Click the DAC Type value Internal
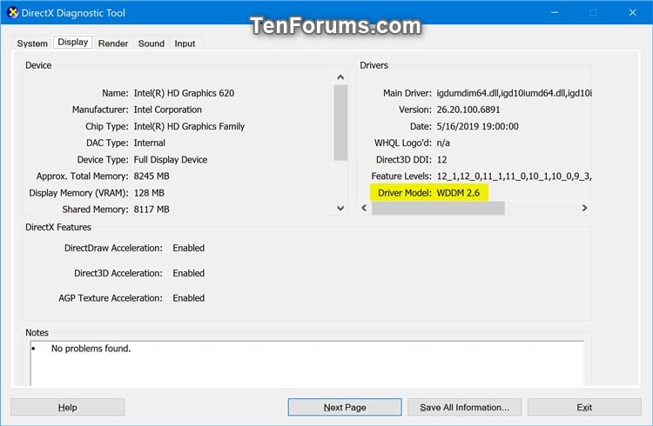 149,143
